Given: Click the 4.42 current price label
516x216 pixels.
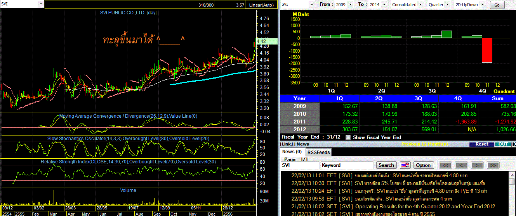Looking at the screenshot, I should click(267, 41).
